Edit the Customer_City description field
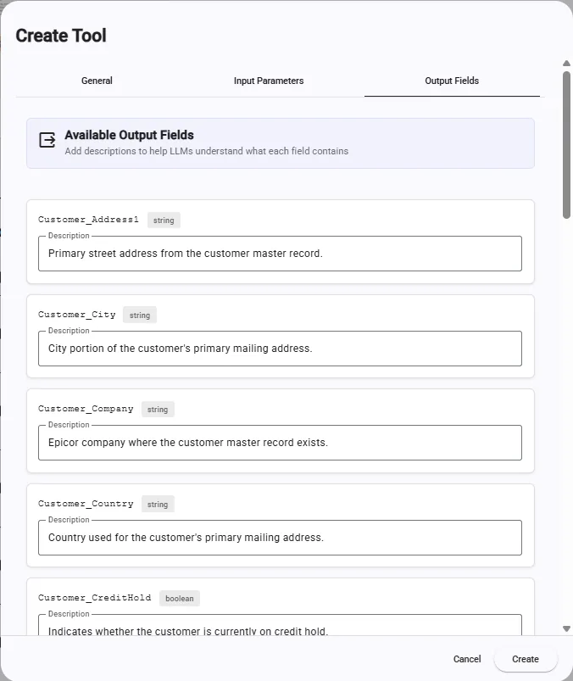 280,349
